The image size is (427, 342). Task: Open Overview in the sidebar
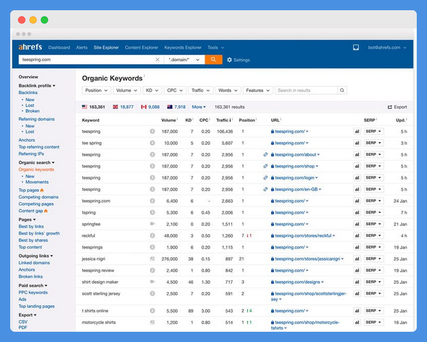tap(28, 77)
